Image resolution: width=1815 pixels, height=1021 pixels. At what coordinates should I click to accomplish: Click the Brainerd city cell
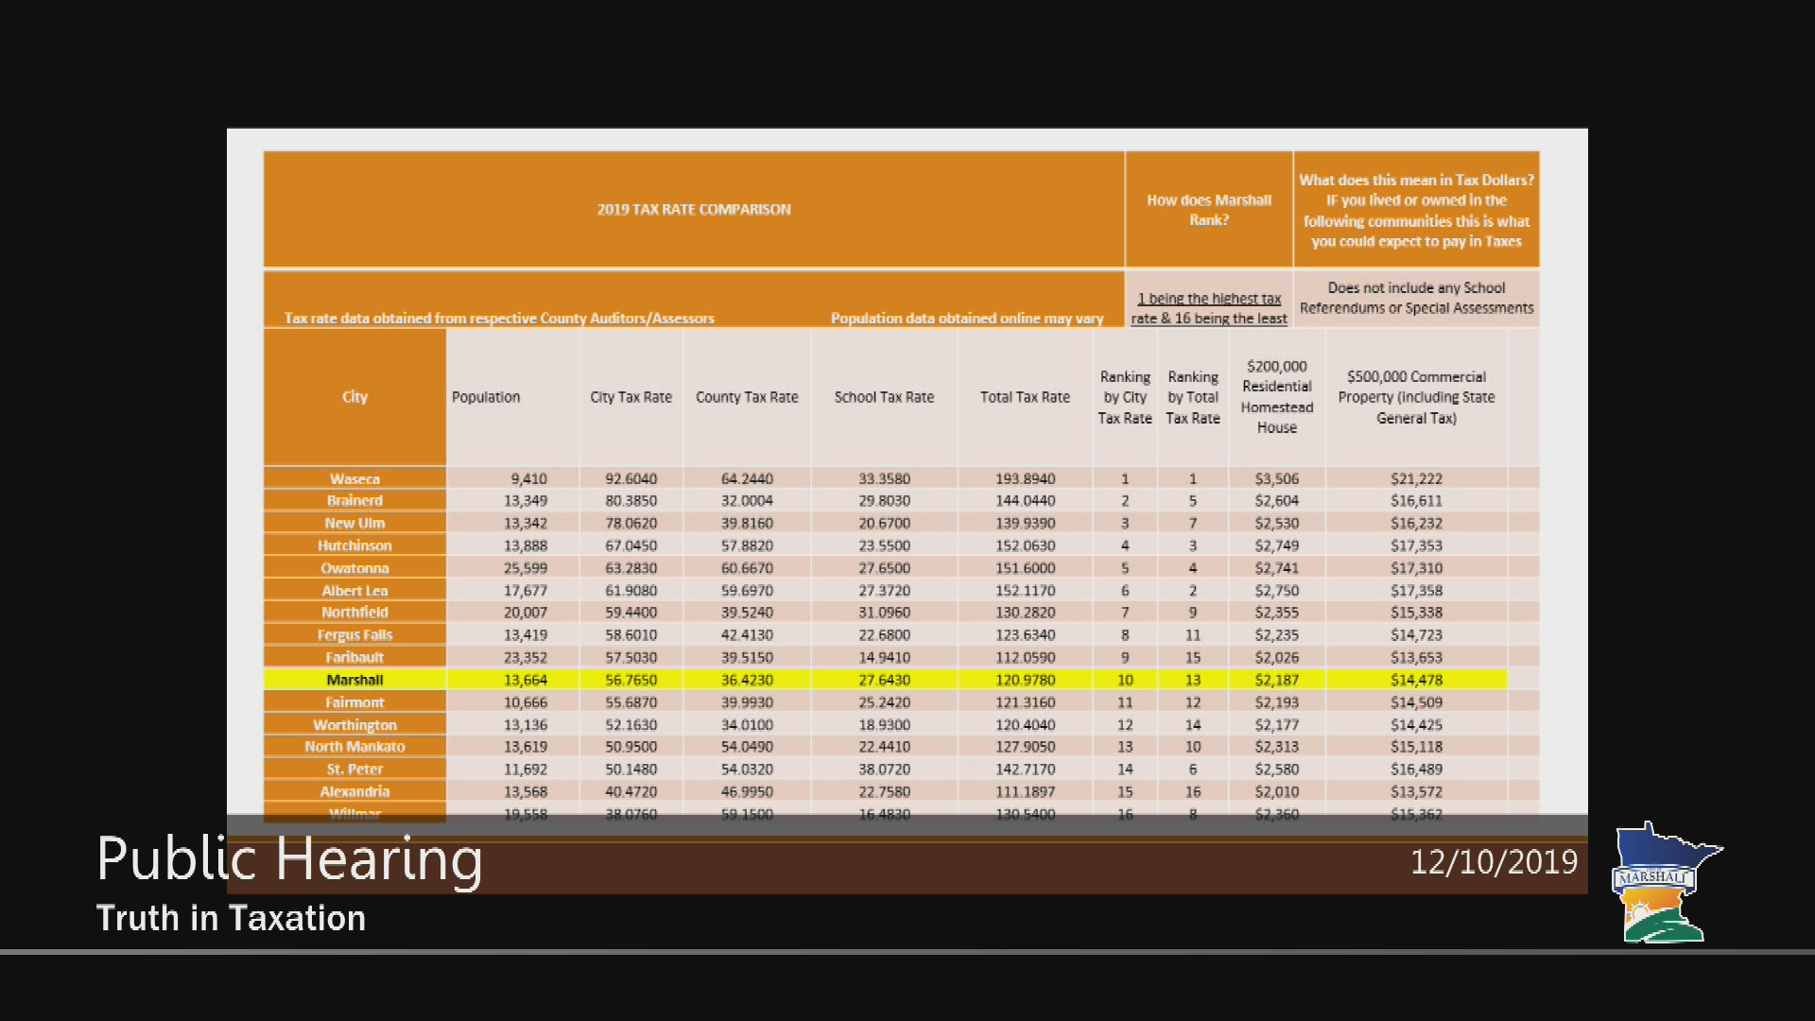[354, 501]
